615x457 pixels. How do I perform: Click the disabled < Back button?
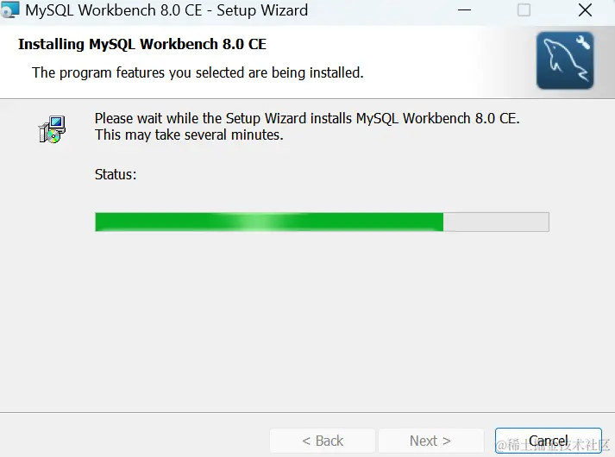click(x=323, y=441)
